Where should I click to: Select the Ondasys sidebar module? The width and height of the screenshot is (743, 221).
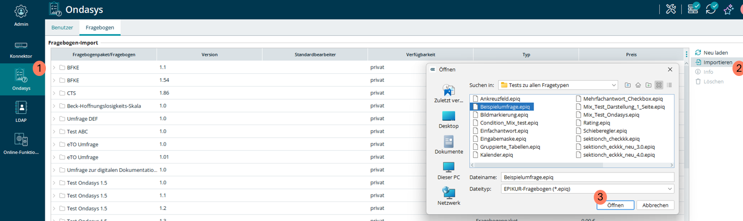[x=21, y=79]
